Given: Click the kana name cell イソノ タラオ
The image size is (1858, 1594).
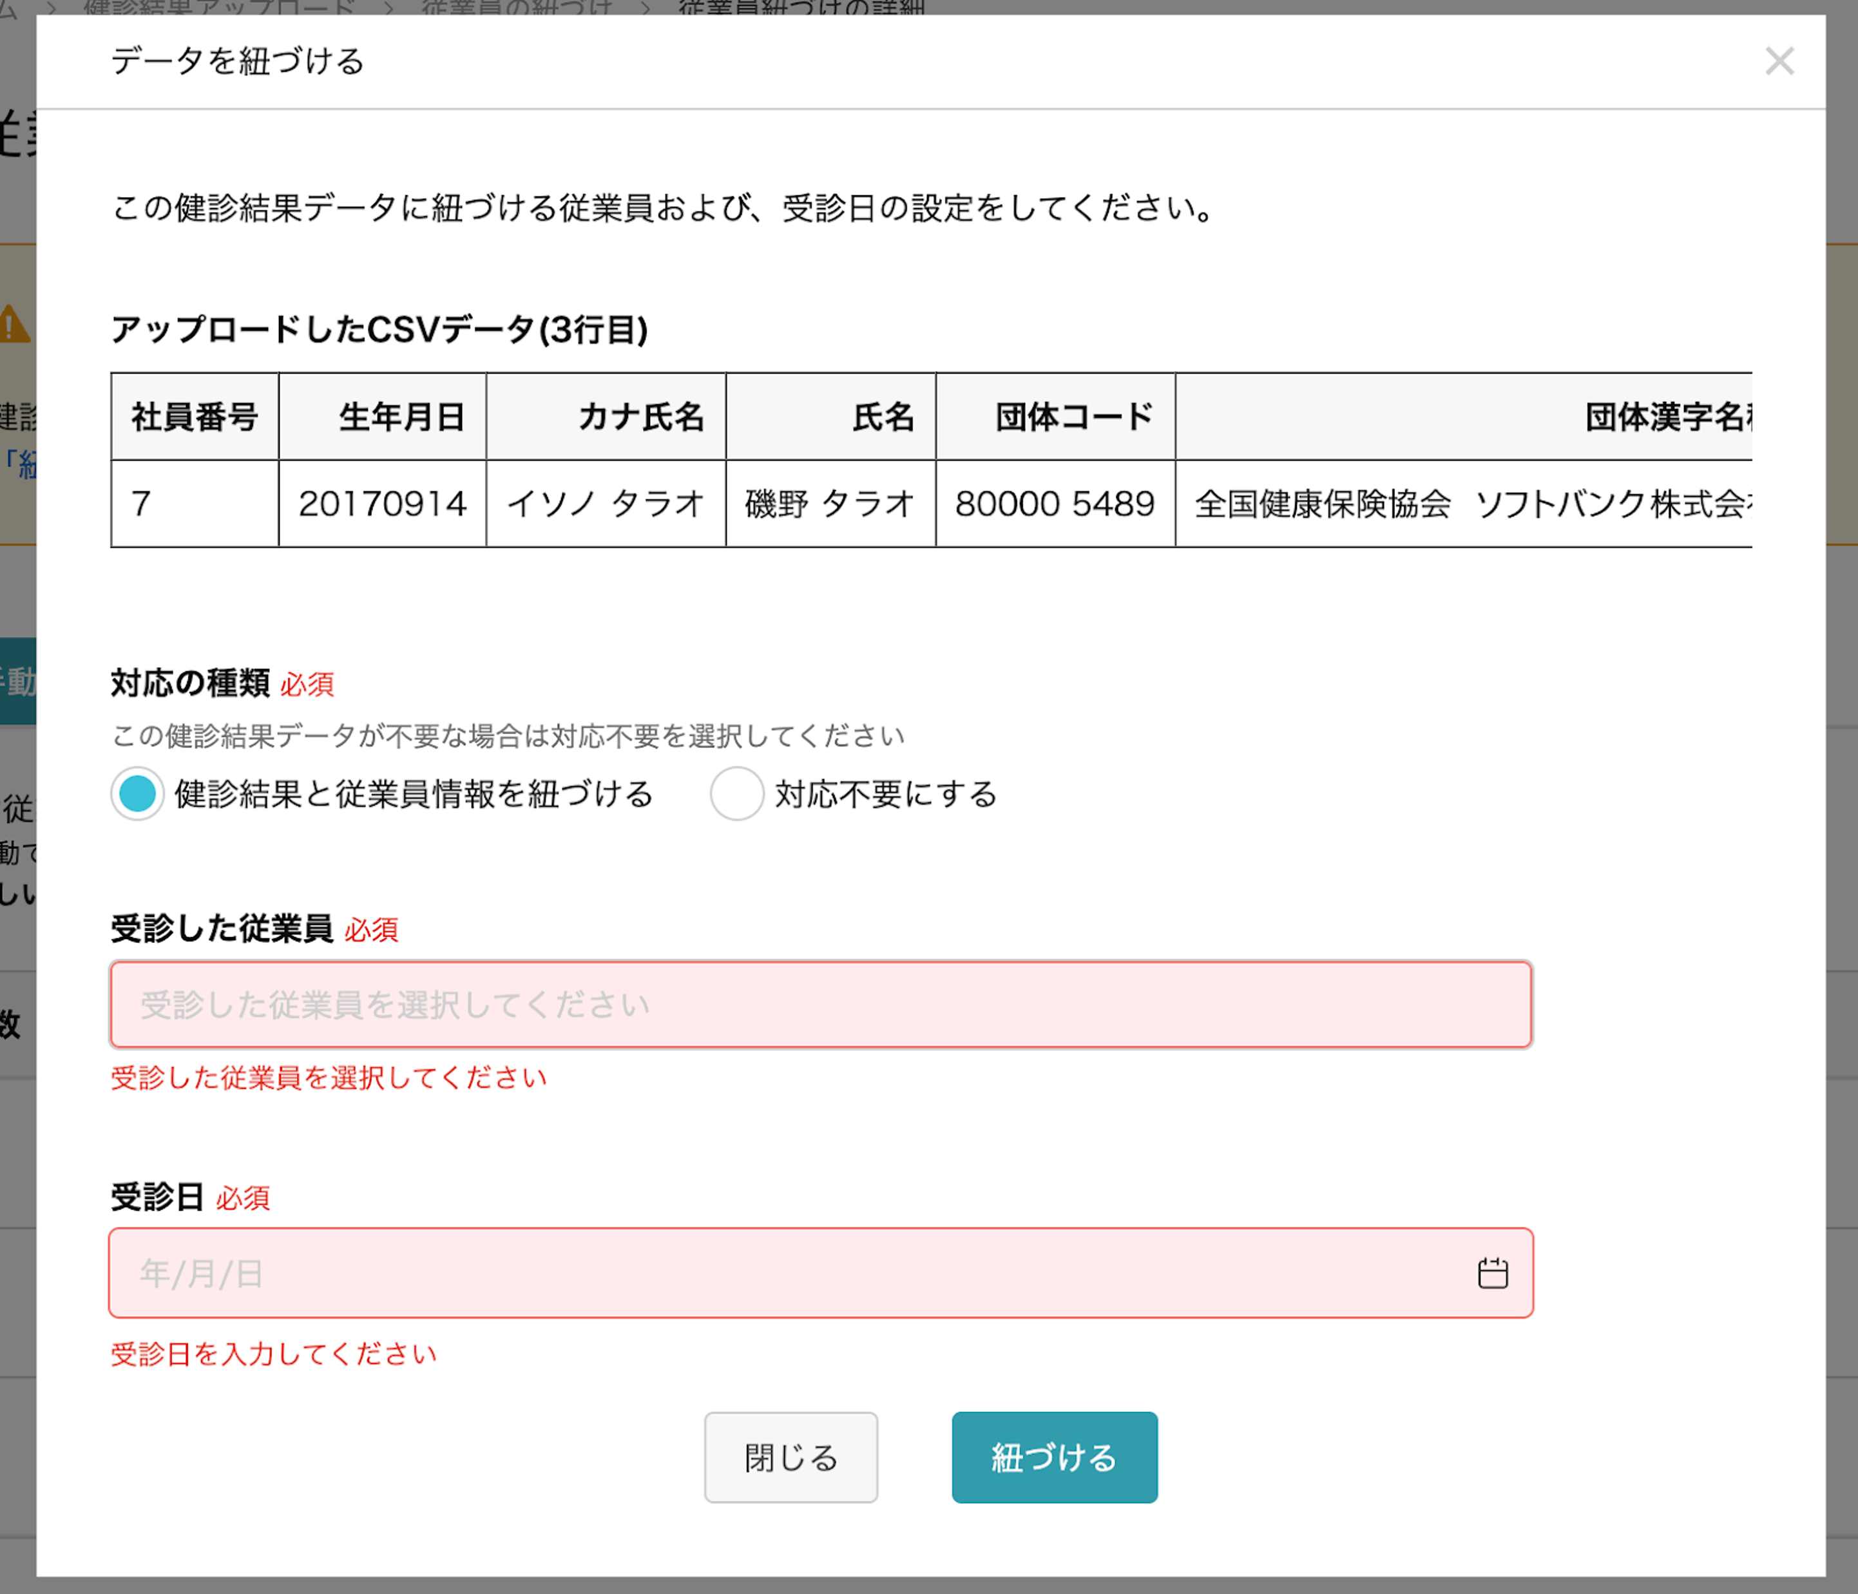Looking at the screenshot, I should click(x=606, y=504).
